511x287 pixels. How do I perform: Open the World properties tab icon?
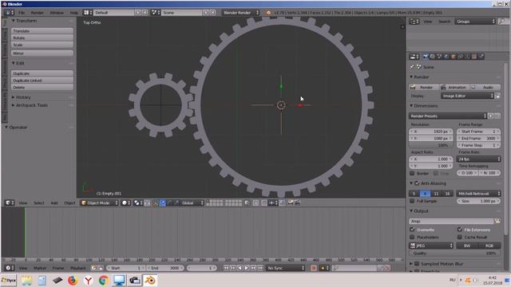[x=446, y=57]
